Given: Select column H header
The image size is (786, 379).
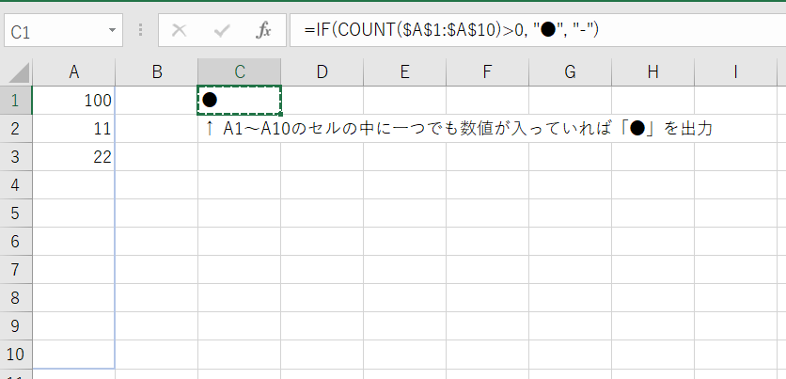Looking at the screenshot, I should 652,72.
